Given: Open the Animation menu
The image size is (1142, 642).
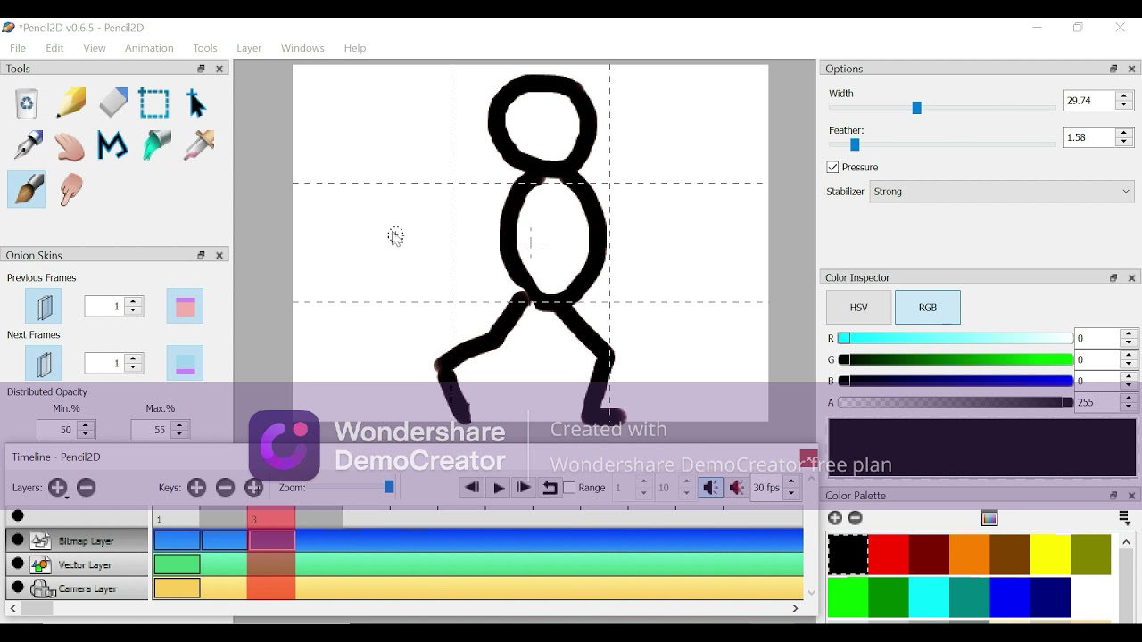Looking at the screenshot, I should [149, 48].
